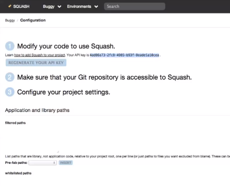Open the Buggy project menu
This screenshot has width=230, height=187.
48,7
